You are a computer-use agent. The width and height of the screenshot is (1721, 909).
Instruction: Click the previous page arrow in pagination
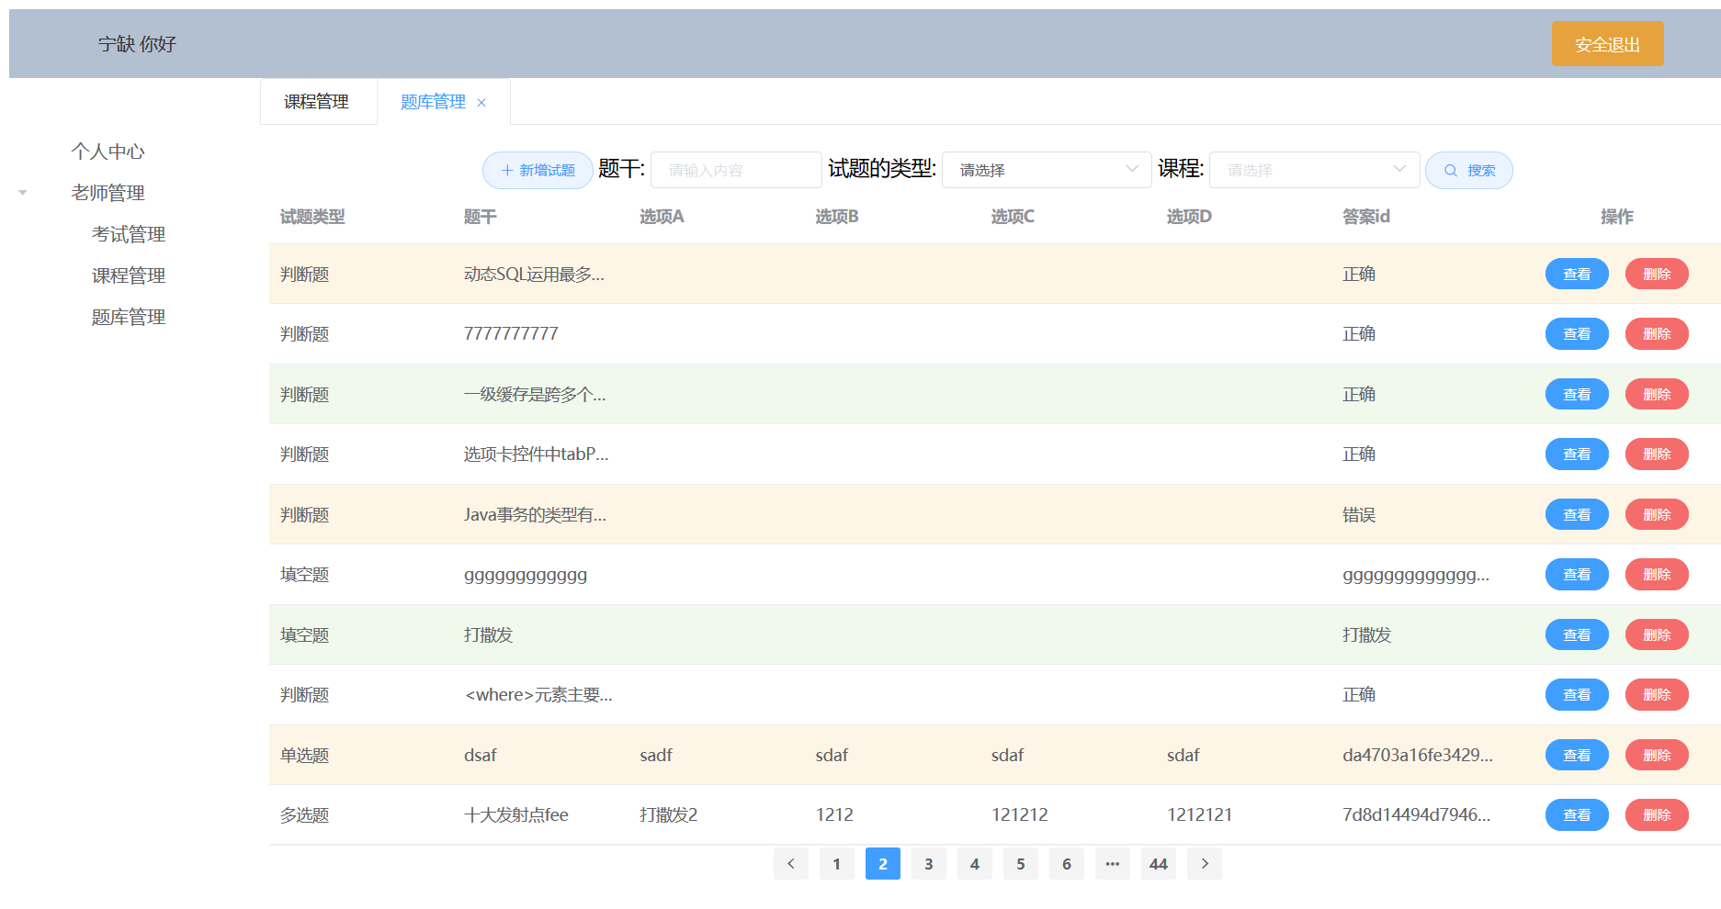pos(790,863)
